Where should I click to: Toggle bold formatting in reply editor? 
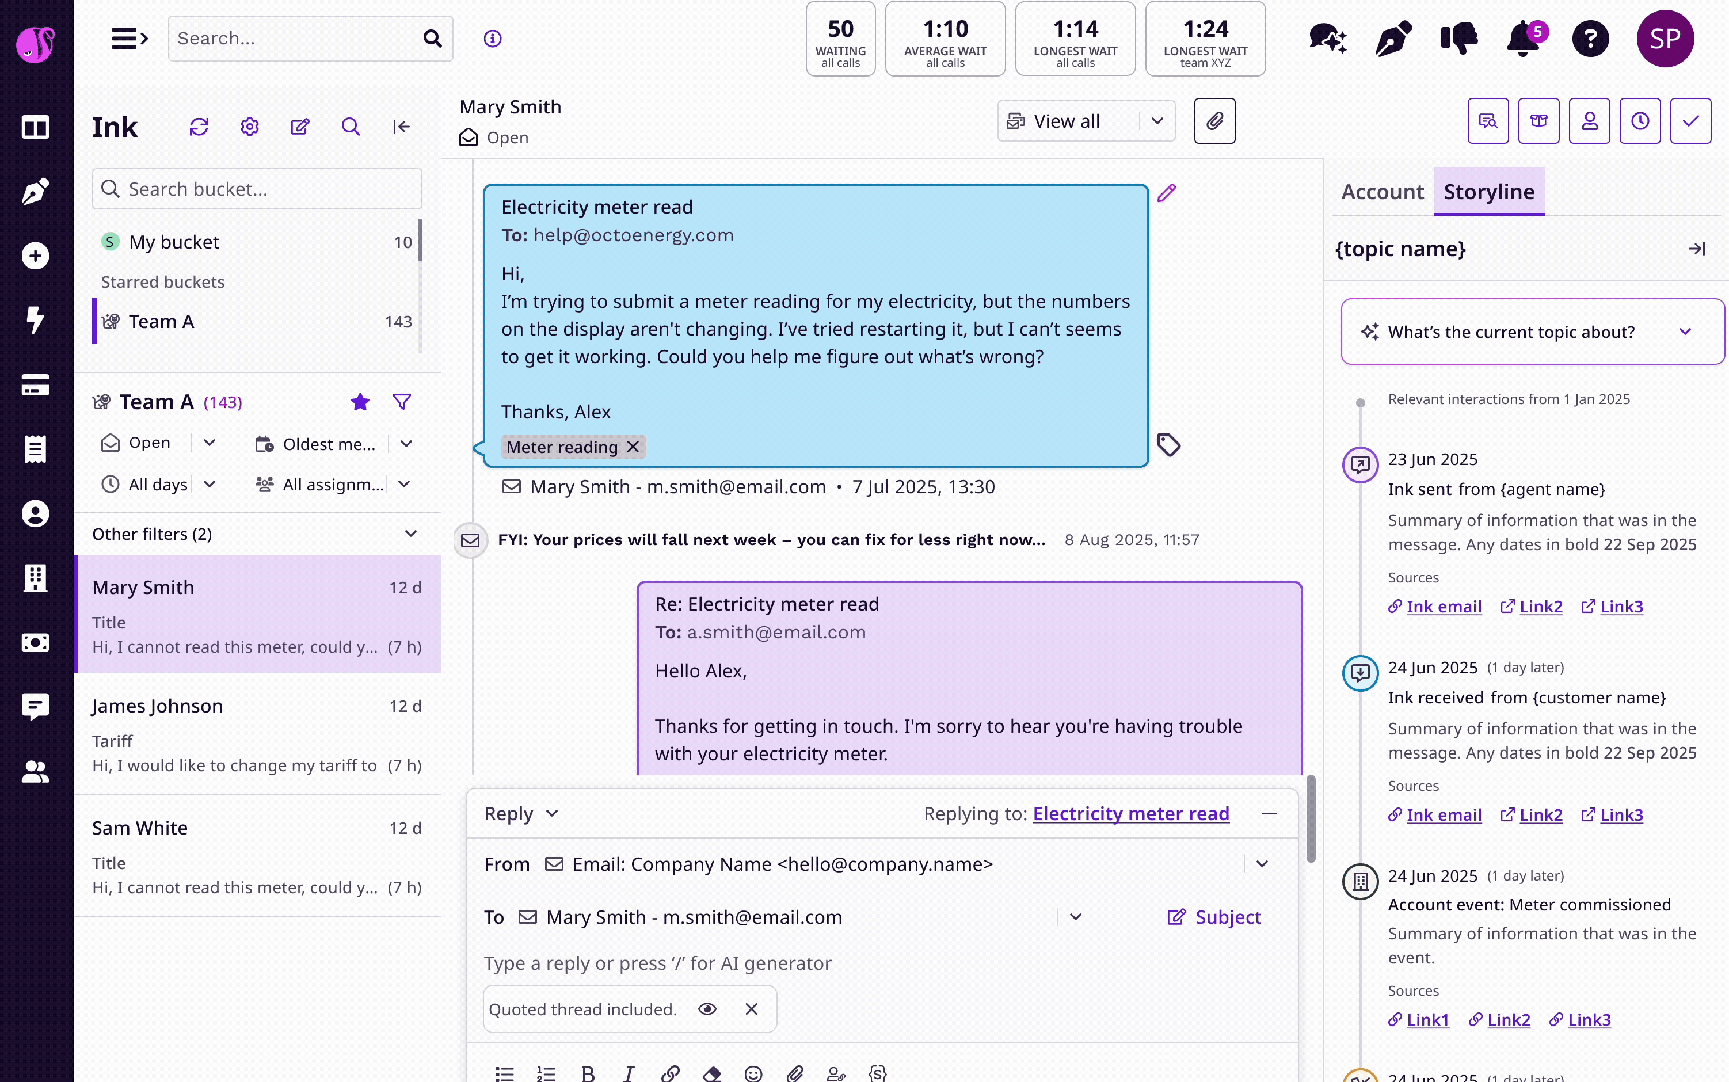click(588, 1073)
